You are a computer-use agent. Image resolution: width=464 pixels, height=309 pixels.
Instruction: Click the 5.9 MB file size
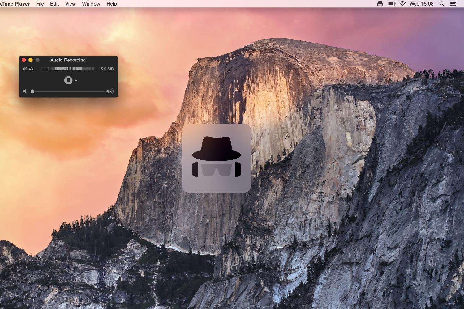107,69
